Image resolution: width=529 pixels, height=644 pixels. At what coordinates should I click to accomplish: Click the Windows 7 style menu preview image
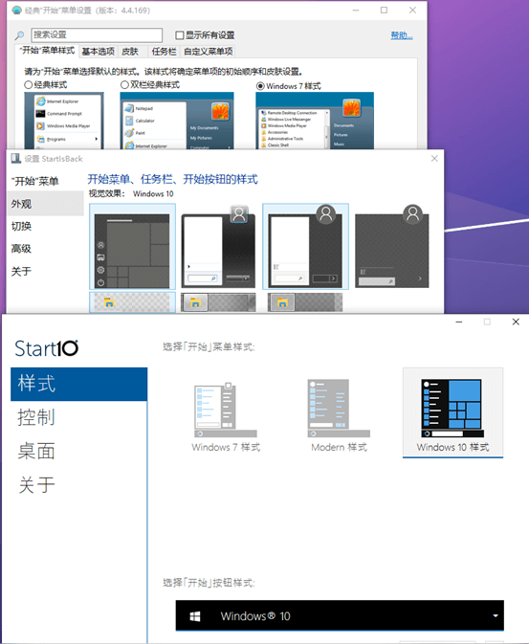pos(315,121)
